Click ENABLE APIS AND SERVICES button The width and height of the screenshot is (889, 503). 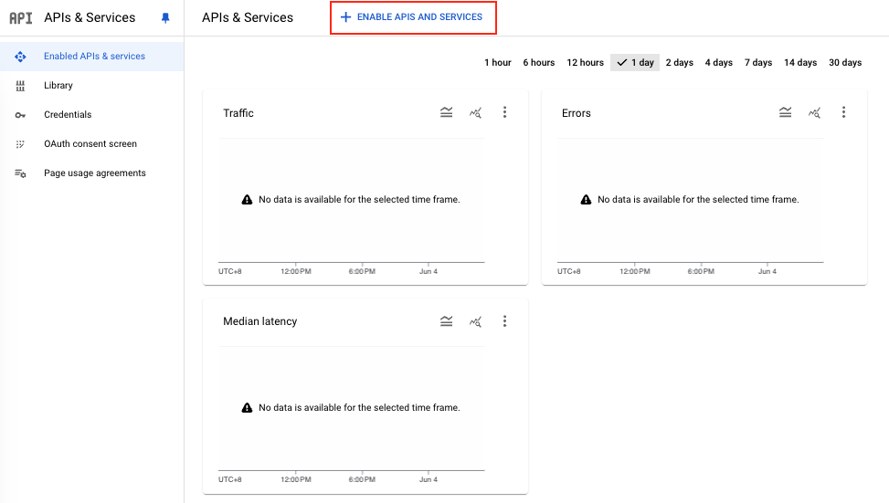click(413, 17)
